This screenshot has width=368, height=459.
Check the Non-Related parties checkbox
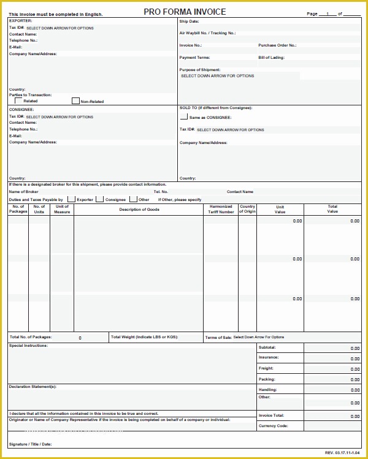click(x=75, y=101)
